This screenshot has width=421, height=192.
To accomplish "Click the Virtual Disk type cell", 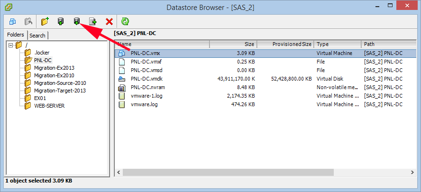I will tap(330, 79).
